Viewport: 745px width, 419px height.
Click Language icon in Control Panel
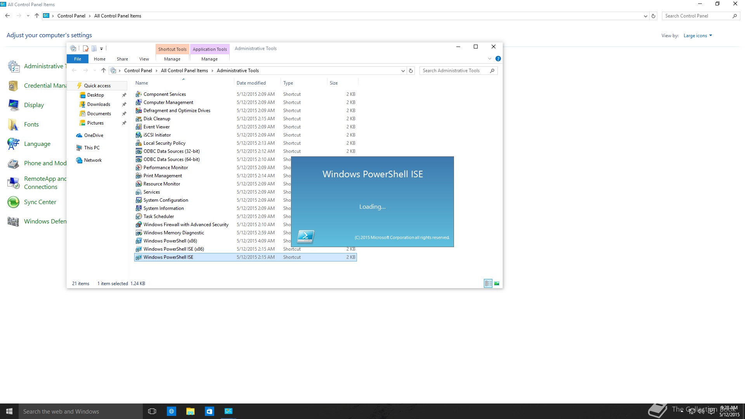14,144
